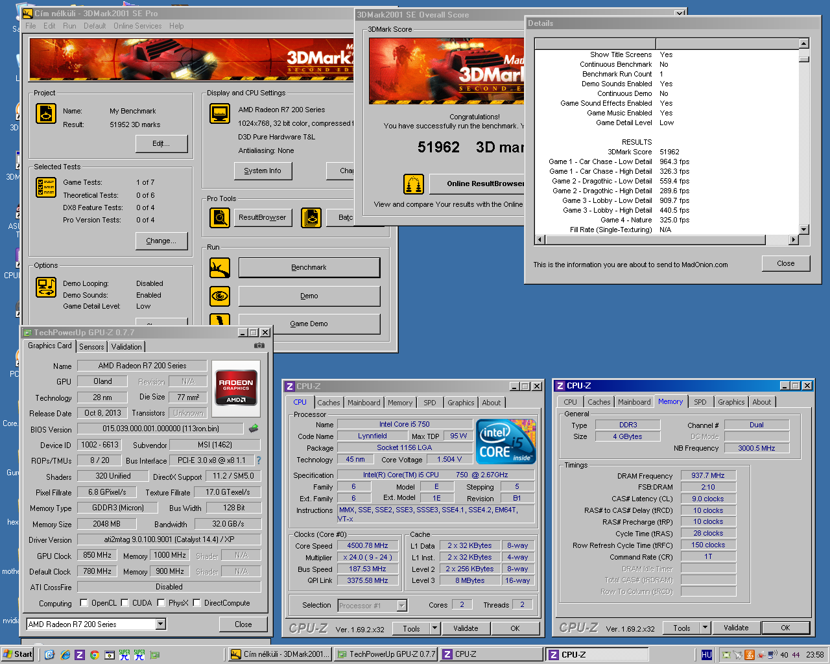The image size is (830, 664).
Task: Close the Details dialog with Close button
Action: point(786,263)
